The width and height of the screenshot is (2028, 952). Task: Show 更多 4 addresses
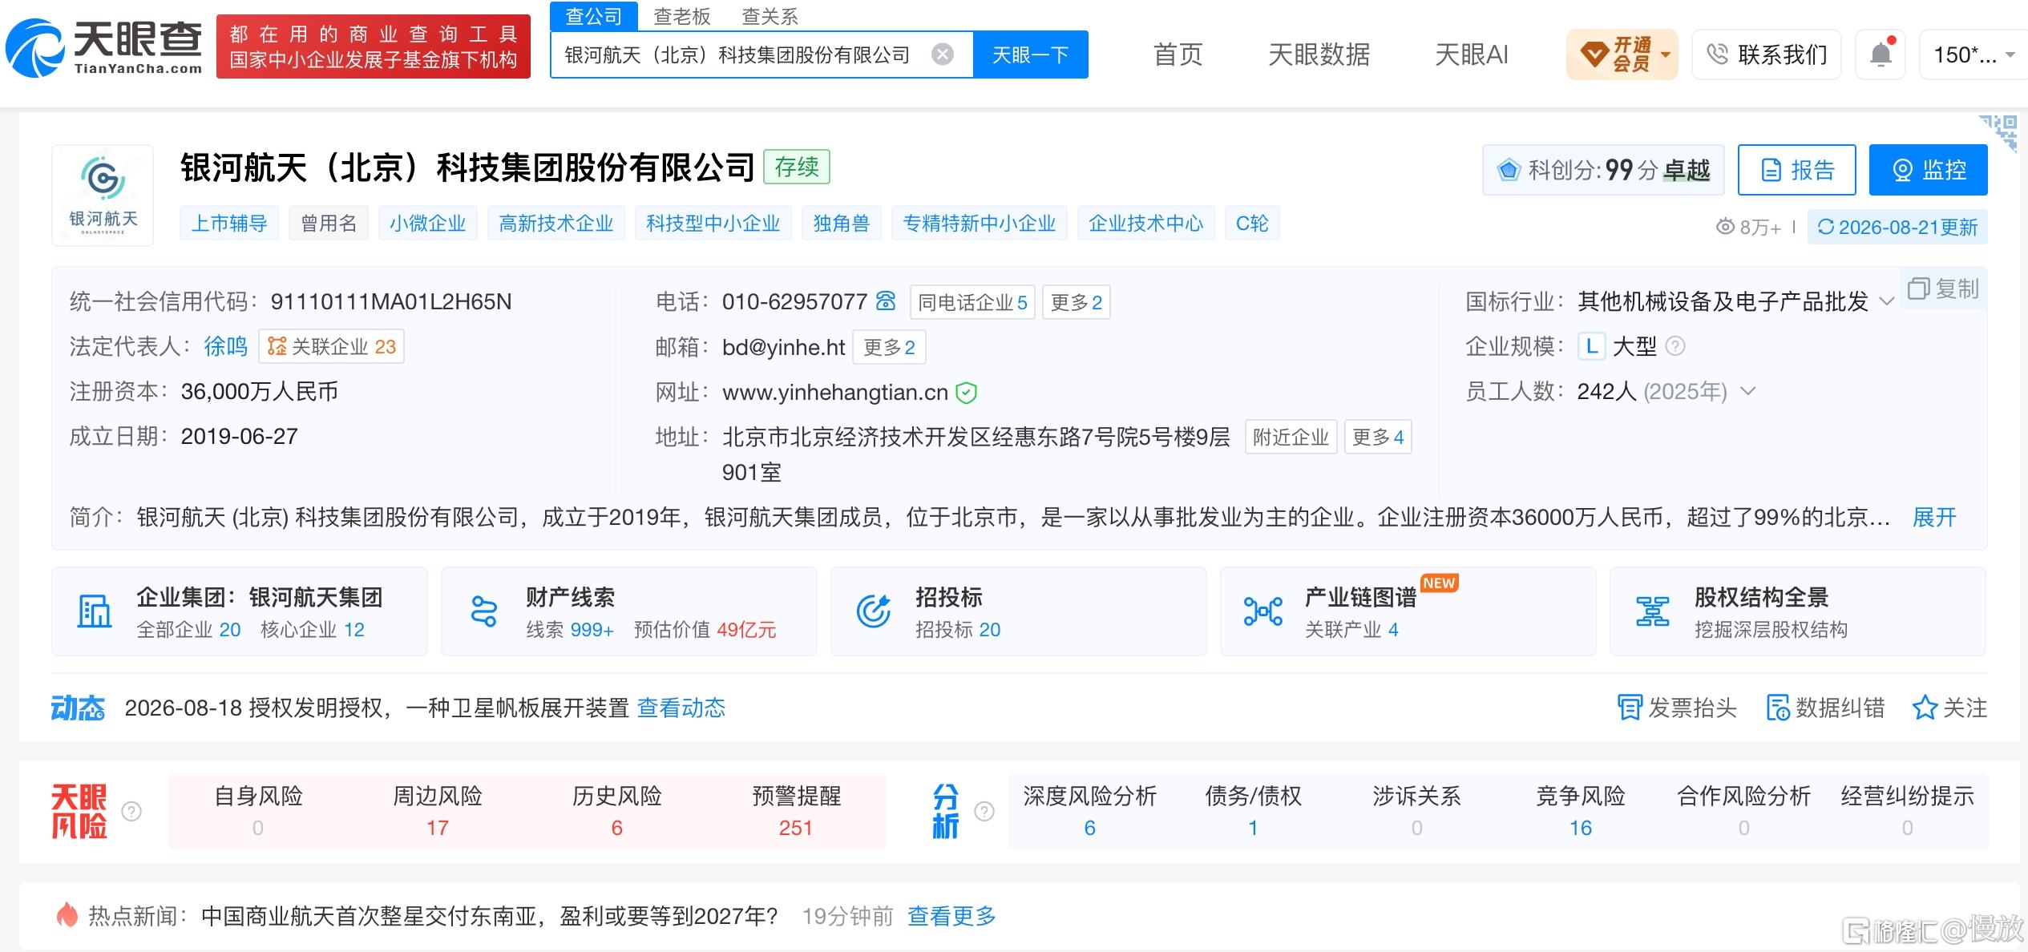coord(1378,437)
